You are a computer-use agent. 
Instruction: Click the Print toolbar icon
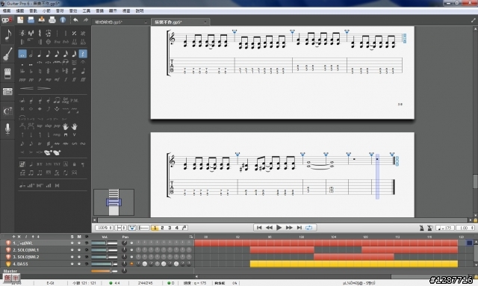(x=52, y=20)
